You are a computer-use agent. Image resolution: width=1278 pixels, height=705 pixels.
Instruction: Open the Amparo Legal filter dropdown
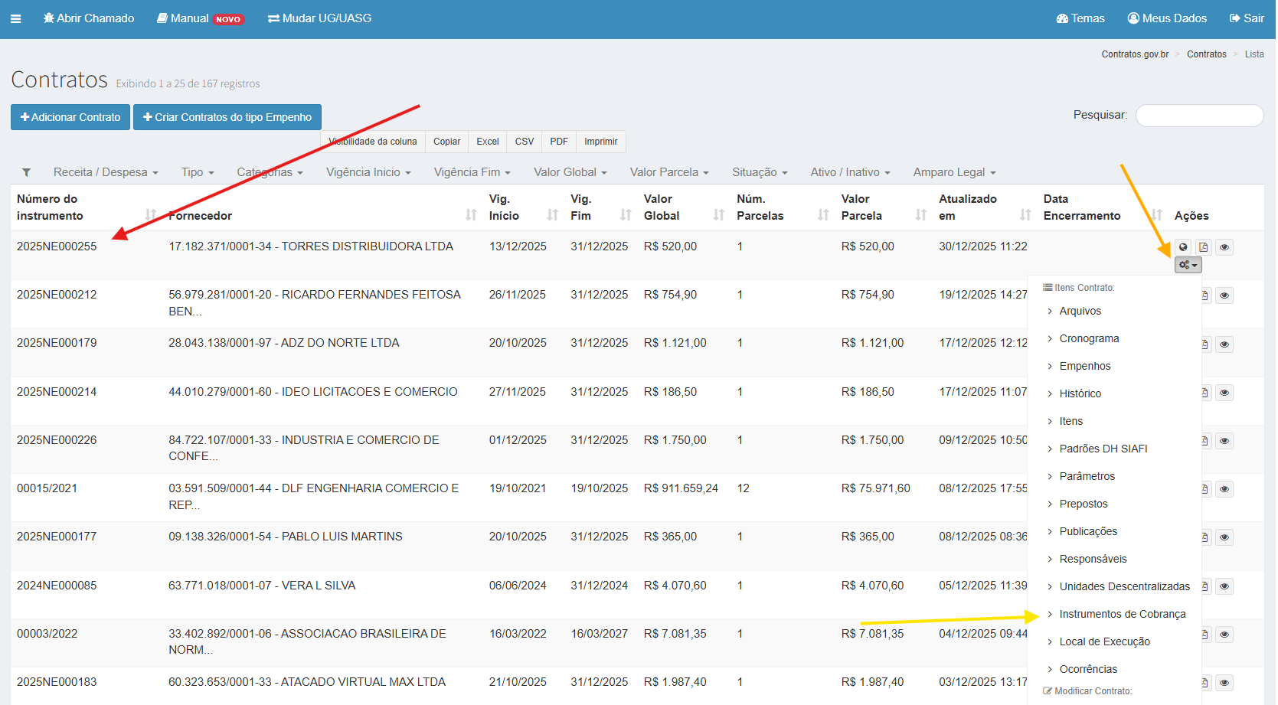pyautogui.click(x=954, y=173)
